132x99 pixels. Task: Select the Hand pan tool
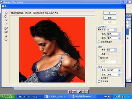6,40
